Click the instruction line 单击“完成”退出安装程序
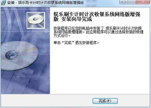Image resolution: width=151 pixels, height=108 pixels. [x=76, y=43]
